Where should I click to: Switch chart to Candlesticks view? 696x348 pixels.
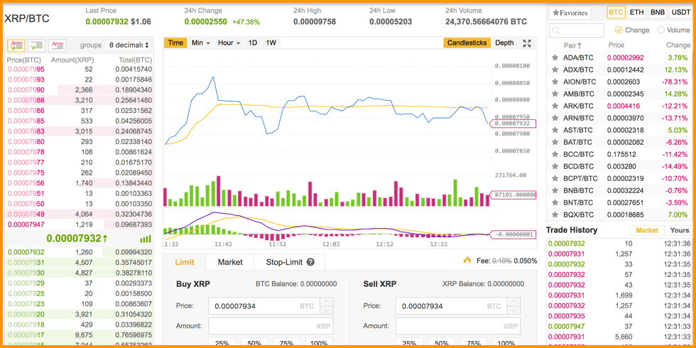(467, 43)
